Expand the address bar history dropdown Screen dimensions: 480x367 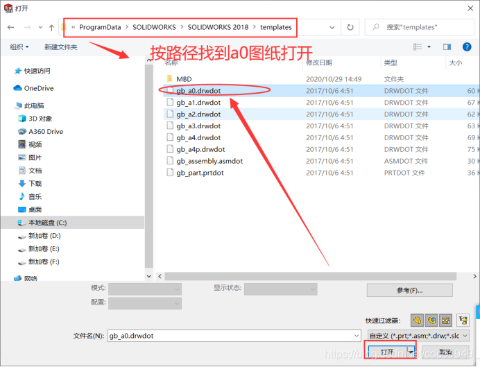point(332,28)
